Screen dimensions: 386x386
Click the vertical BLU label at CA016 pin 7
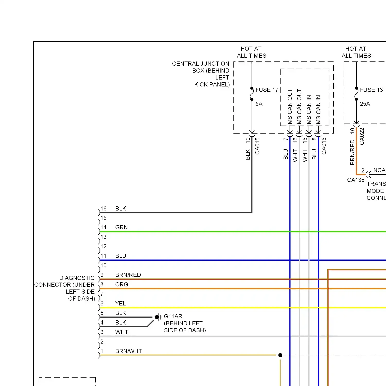pyautogui.click(x=286, y=154)
